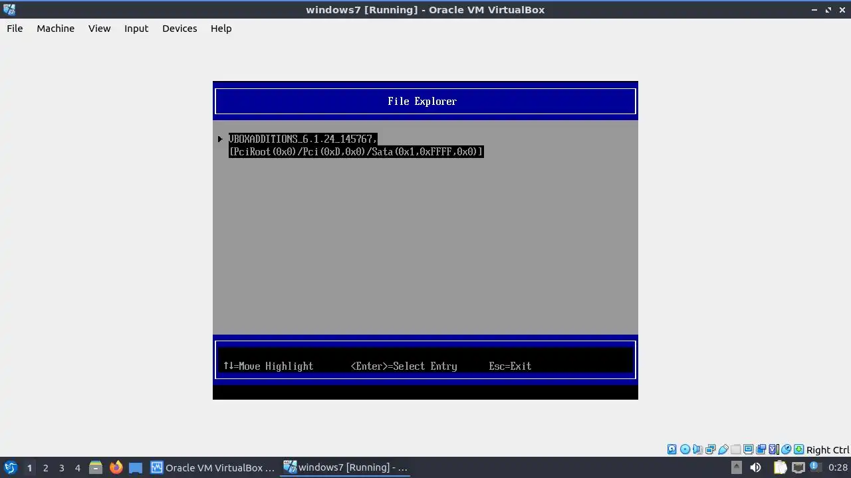Open the Machine menu
Viewport: 851px width, 478px height.
tap(55, 29)
